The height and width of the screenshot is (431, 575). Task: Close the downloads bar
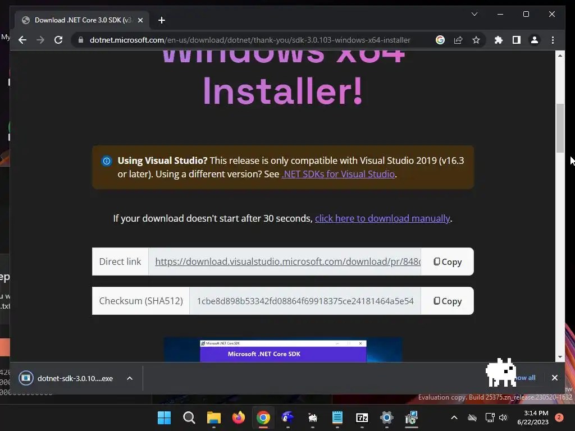554,378
